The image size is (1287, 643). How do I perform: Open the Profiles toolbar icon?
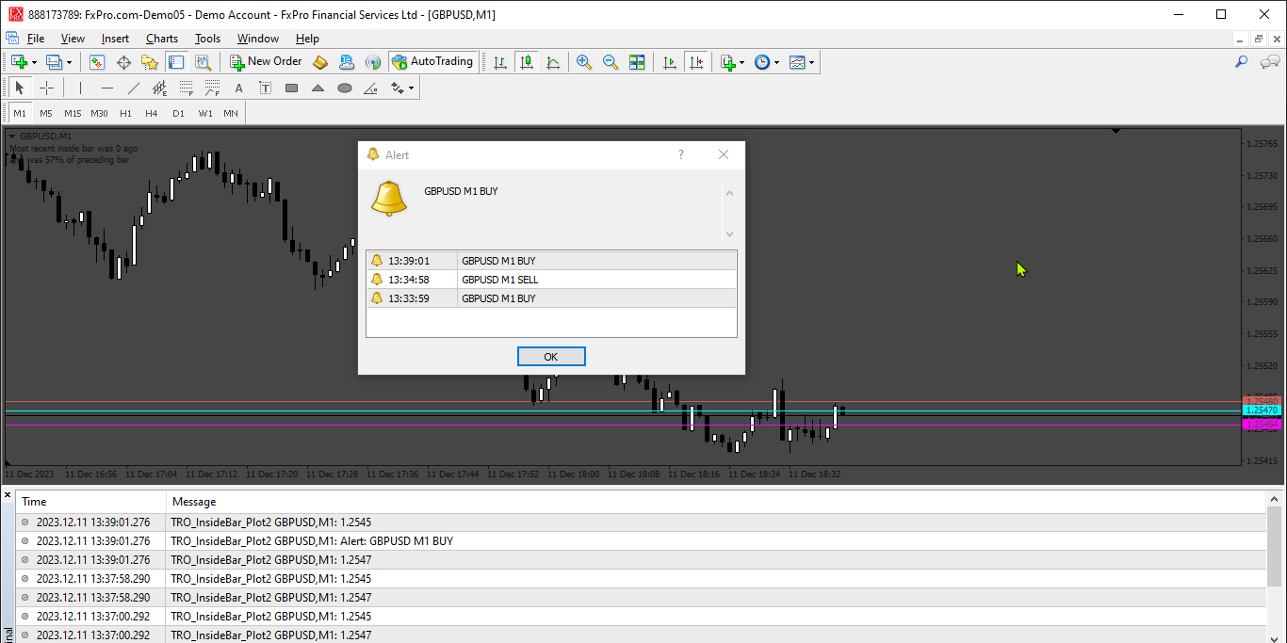click(x=54, y=62)
